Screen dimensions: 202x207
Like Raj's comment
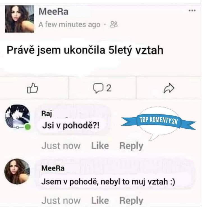point(100,146)
